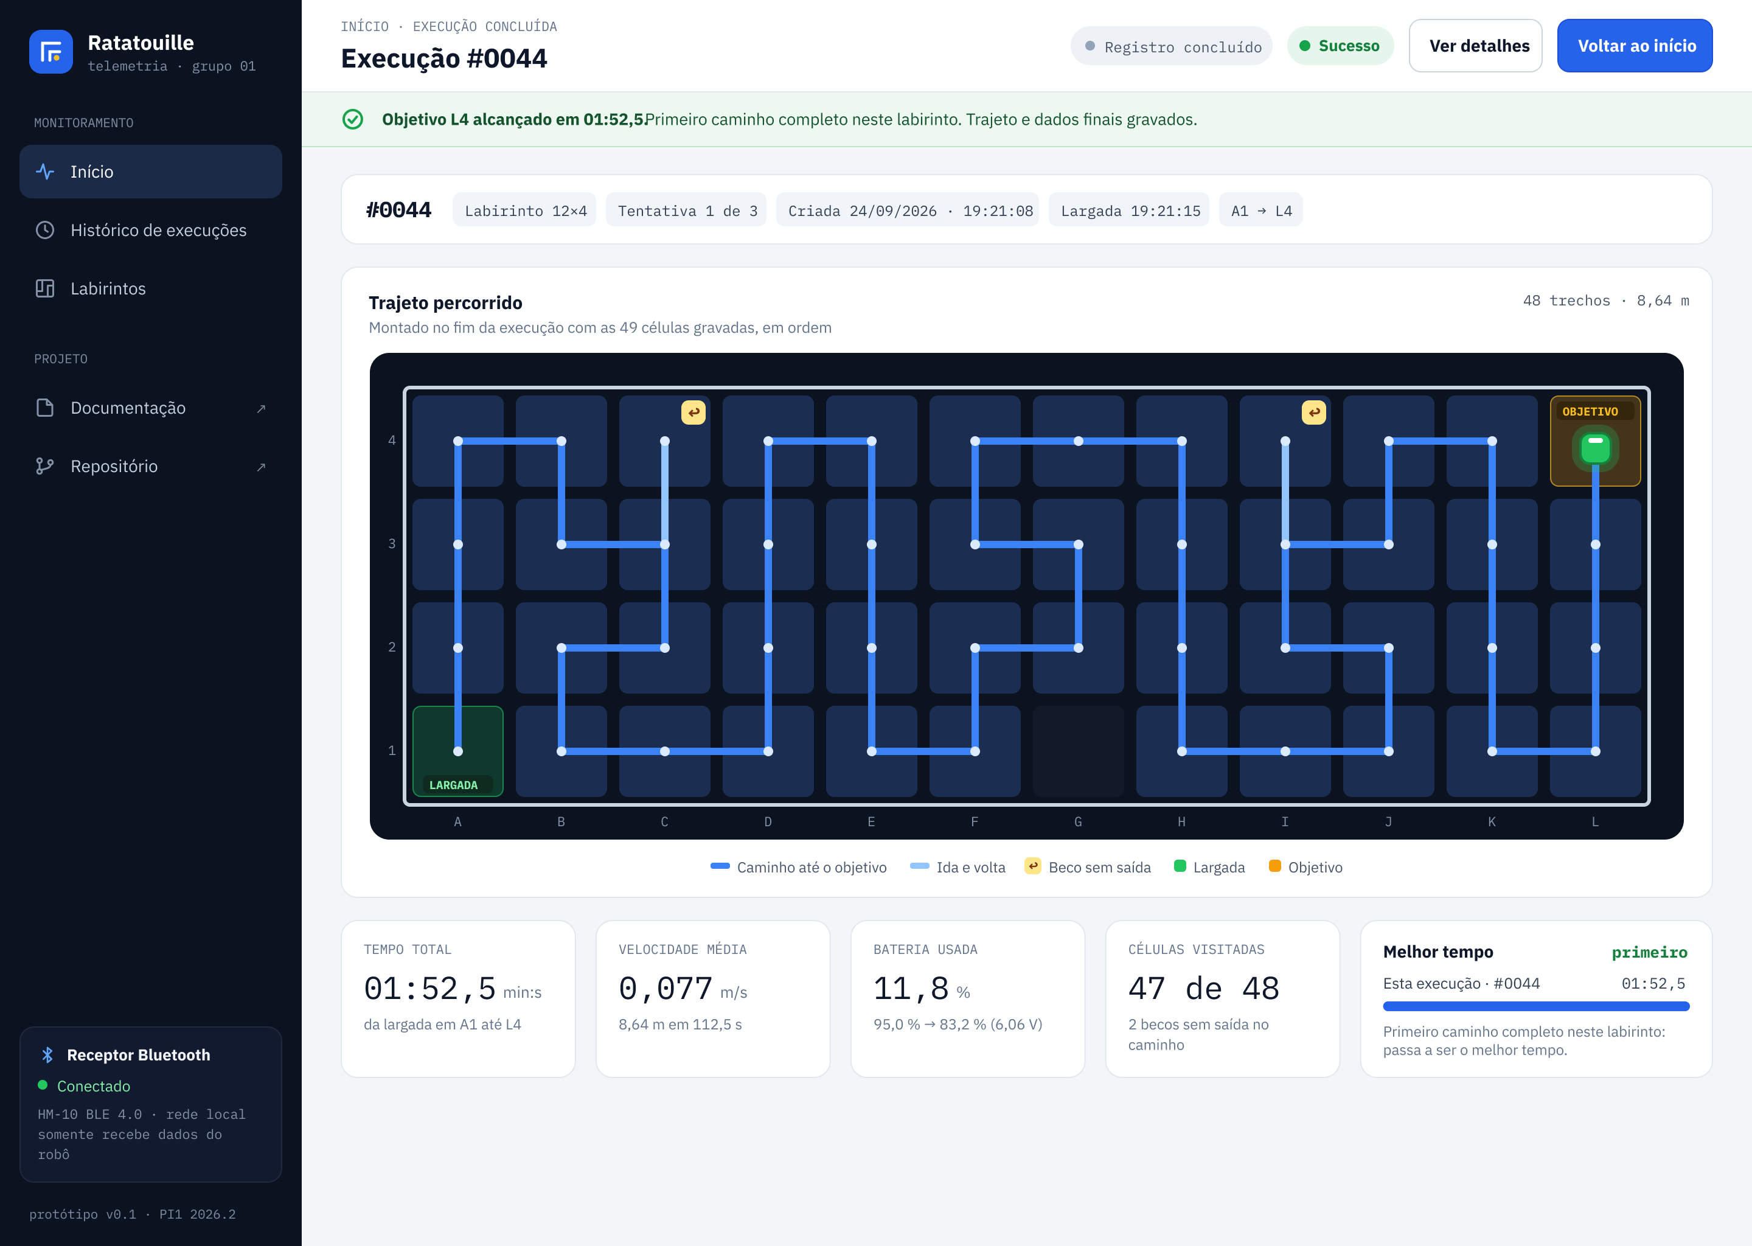Click the green Largada legend swatch
Screen dimensions: 1752x1246
[1181, 866]
